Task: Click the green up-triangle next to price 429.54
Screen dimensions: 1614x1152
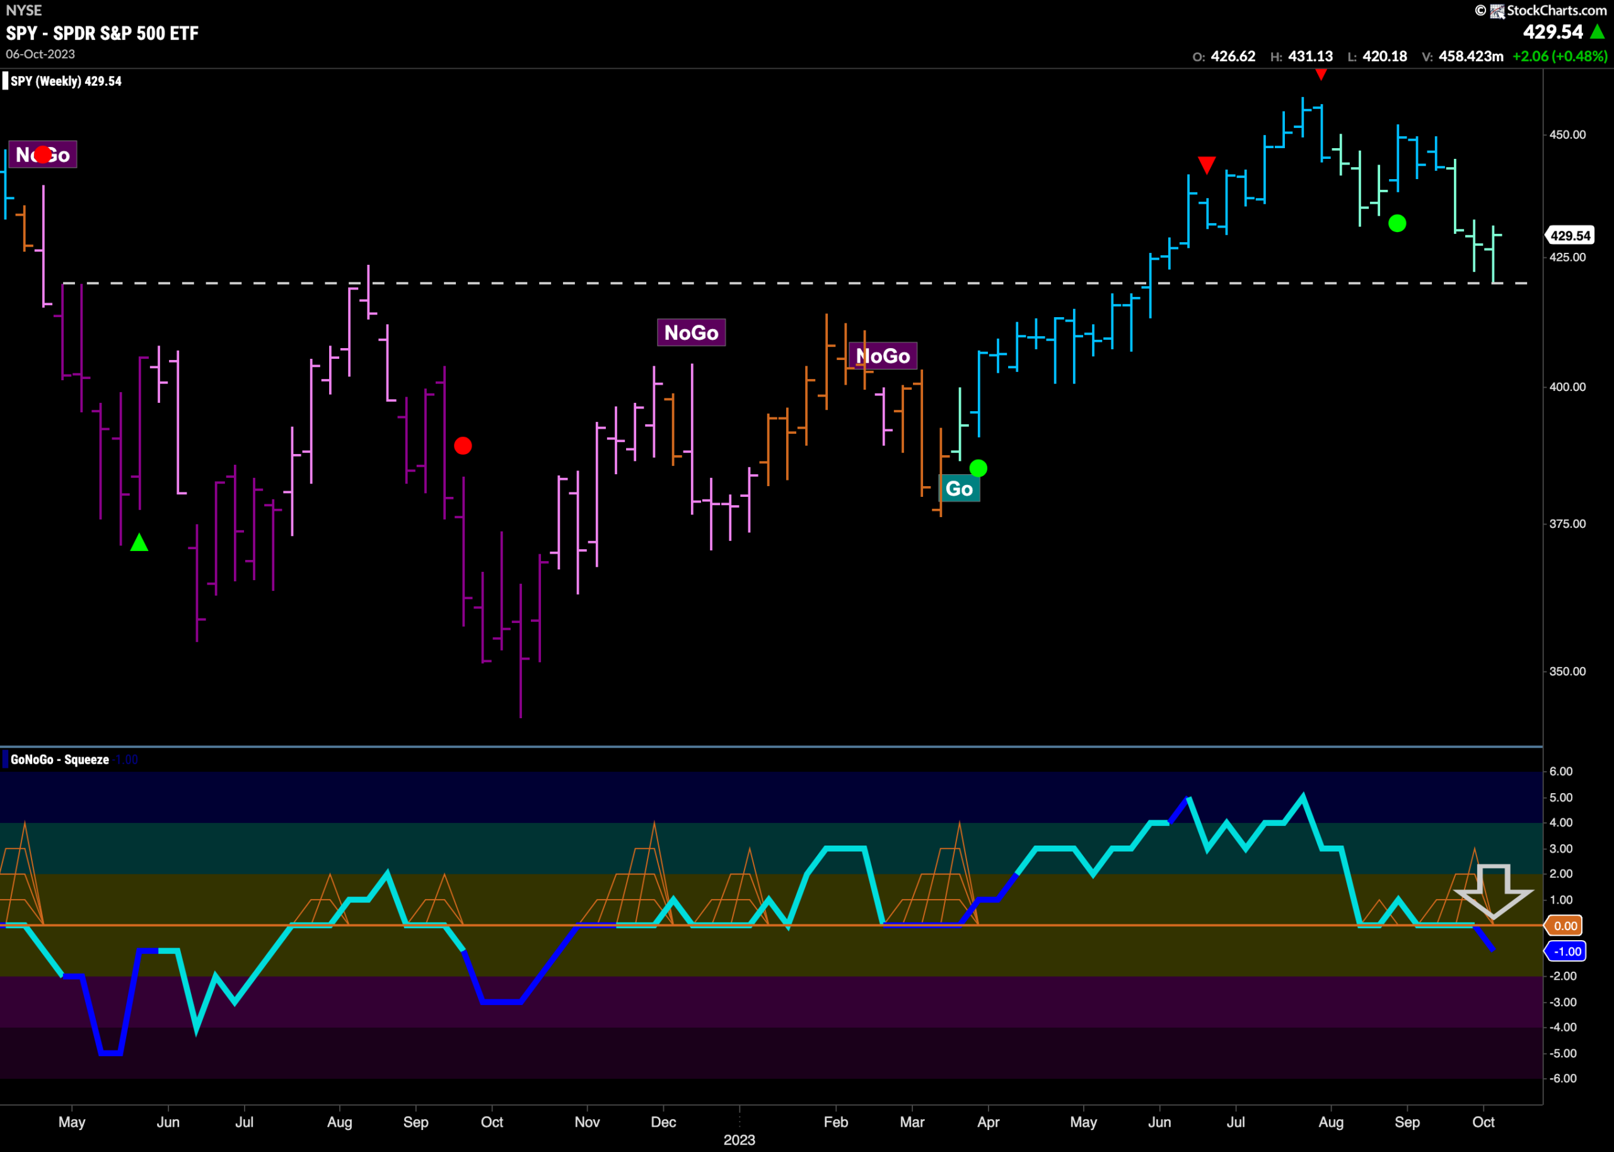Action: pos(1597,32)
